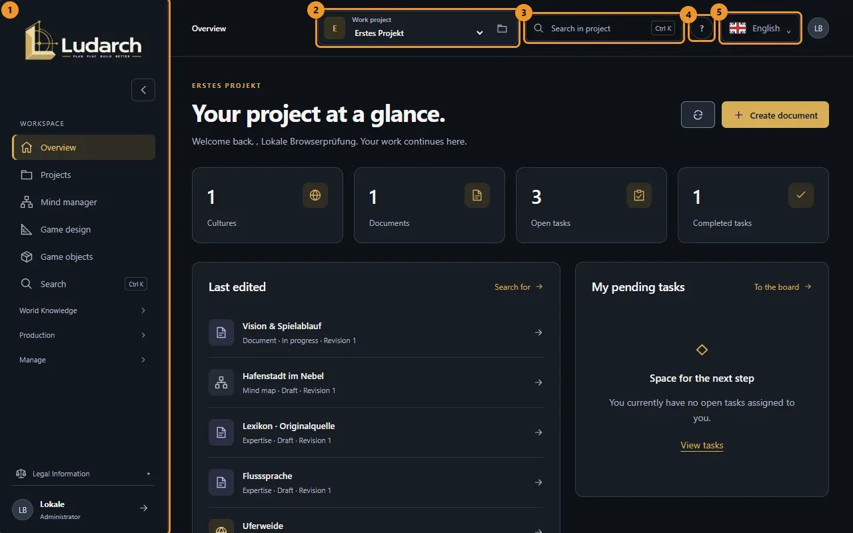Follow the To the board link
853x533 pixels.
pos(782,287)
